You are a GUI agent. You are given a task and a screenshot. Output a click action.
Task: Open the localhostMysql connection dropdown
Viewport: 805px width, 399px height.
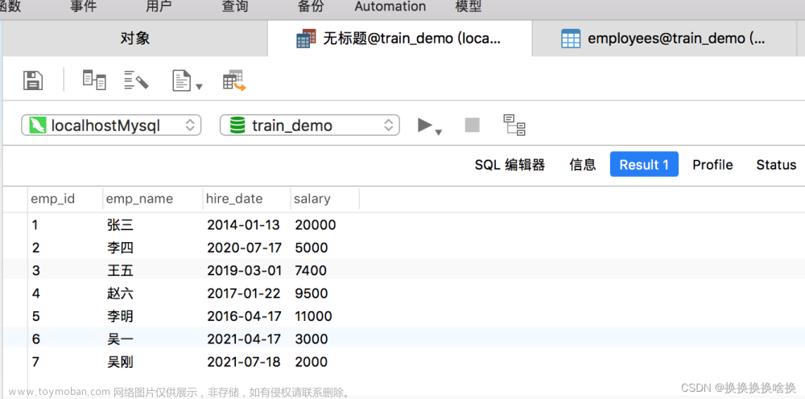pyautogui.click(x=111, y=125)
